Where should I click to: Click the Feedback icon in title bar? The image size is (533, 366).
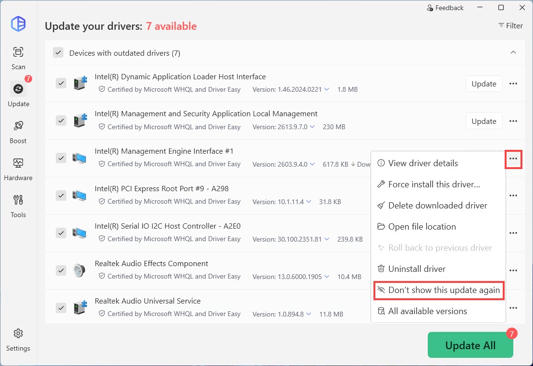point(430,8)
